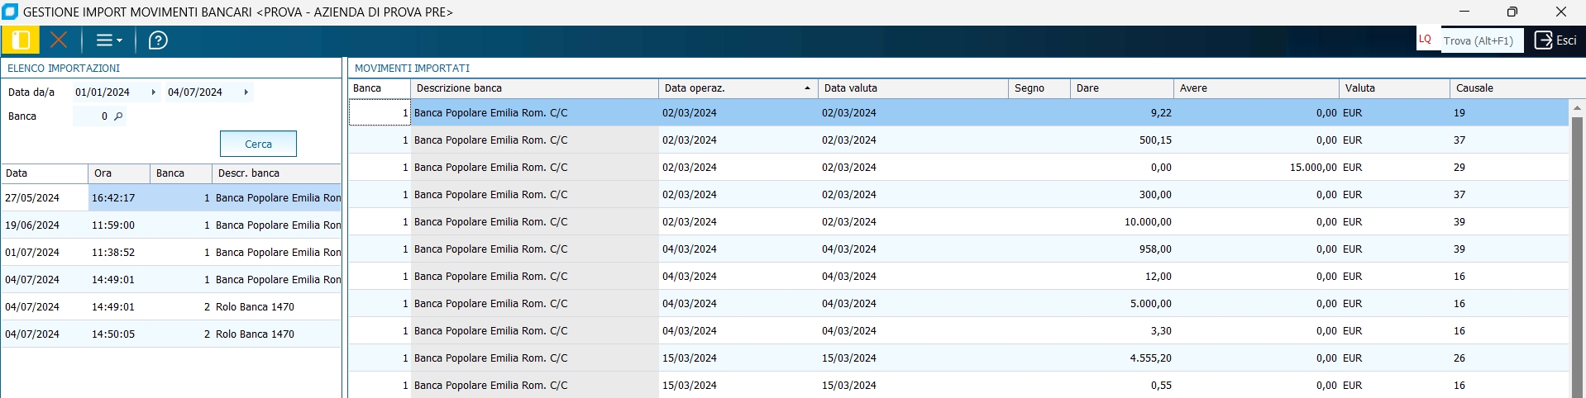This screenshot has width=1586, height=398.
Task: Toggle the yellow side panel icon
Action: (x=21, y=40)
